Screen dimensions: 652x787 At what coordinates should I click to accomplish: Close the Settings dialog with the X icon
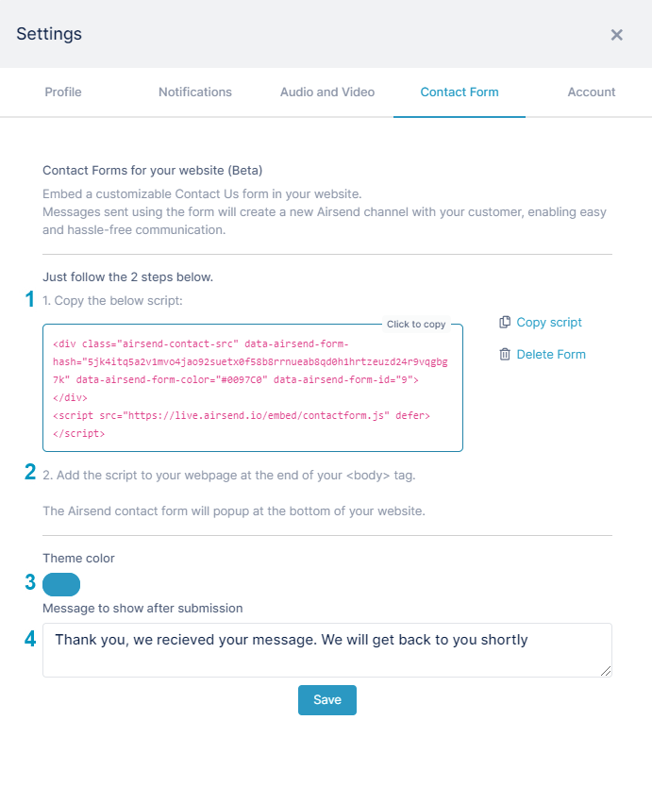coord(616,35)
